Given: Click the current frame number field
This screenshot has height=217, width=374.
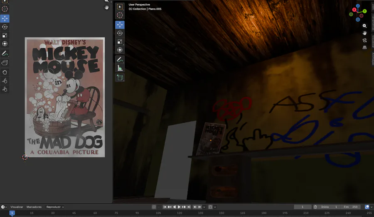Looking at the screenshot, I should [303, 207].
